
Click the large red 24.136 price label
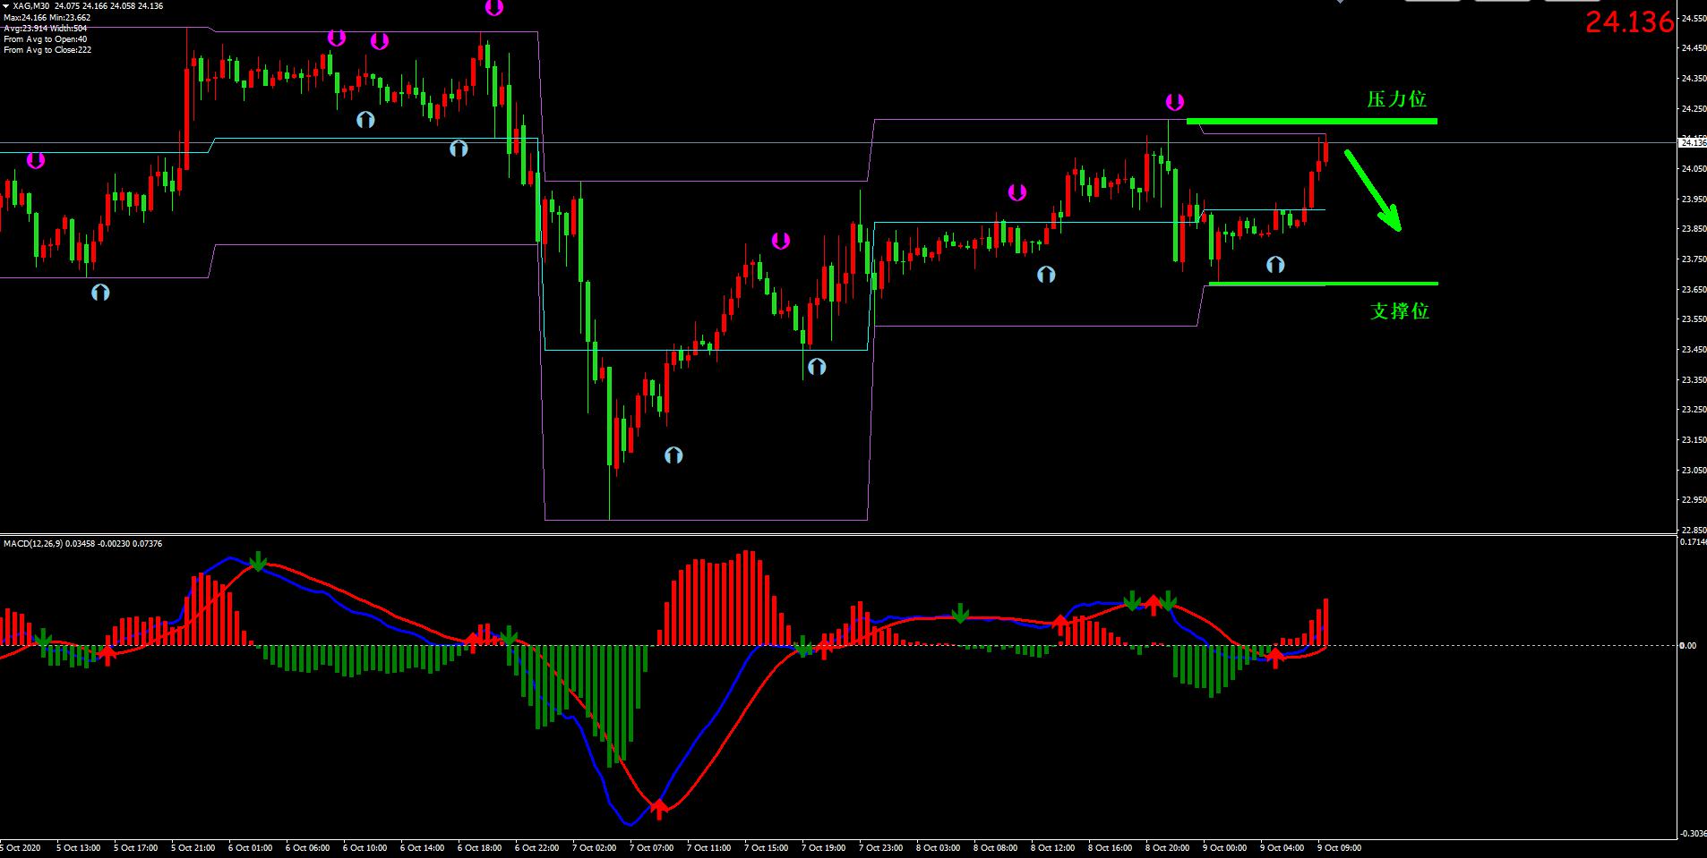(x=1629, y=22)
